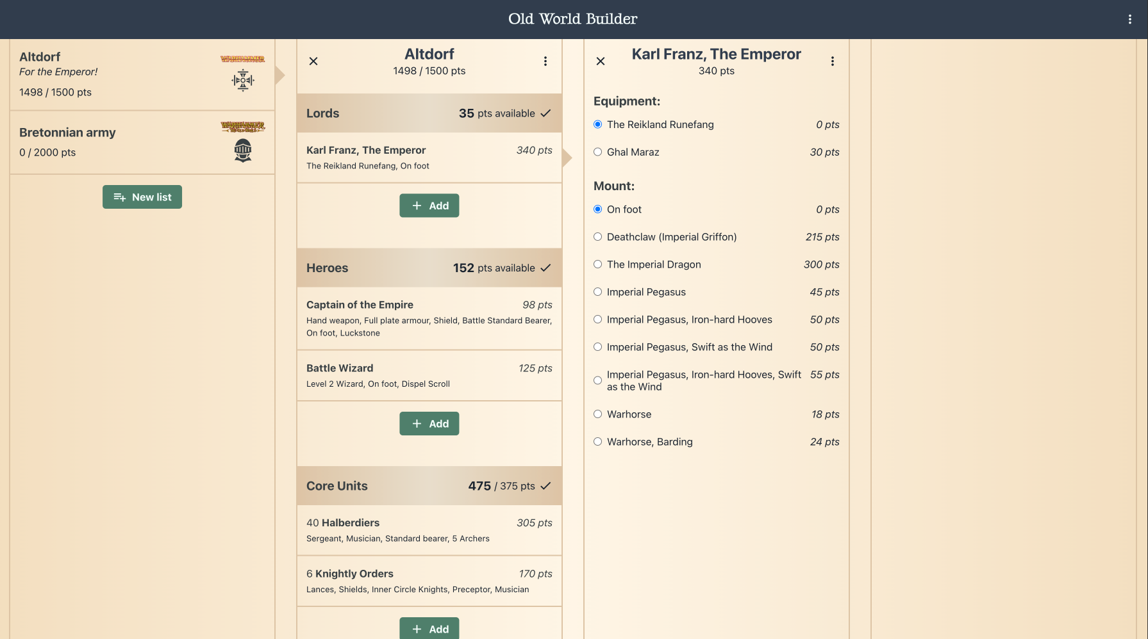Click the Heroes section header

coord(429,268)
